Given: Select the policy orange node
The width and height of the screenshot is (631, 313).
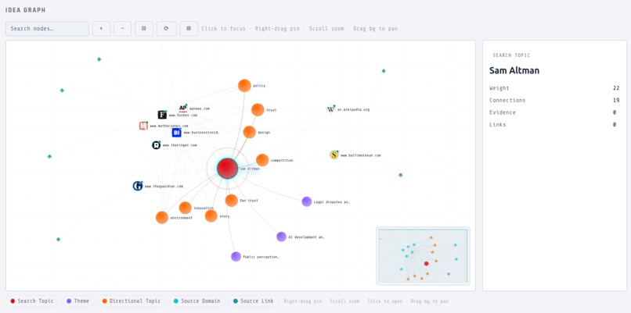Looking at the screenshot, I should tap(244, 86).
